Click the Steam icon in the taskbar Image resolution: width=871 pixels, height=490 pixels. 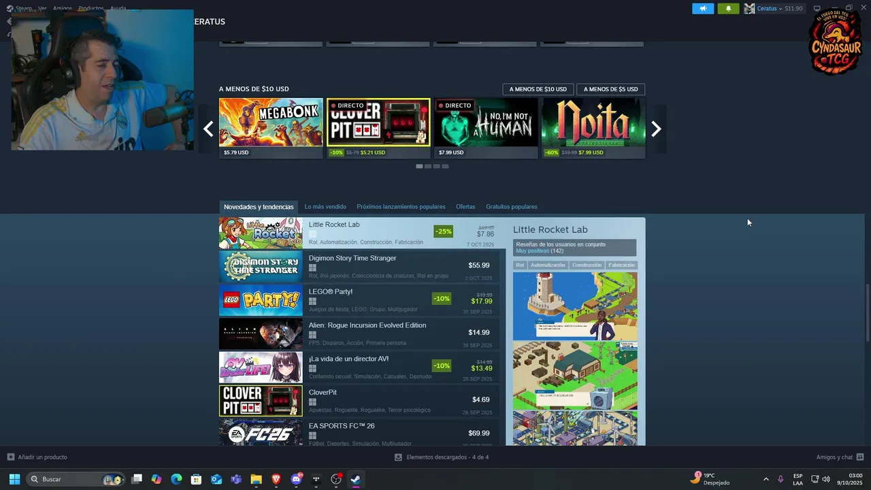355,479
